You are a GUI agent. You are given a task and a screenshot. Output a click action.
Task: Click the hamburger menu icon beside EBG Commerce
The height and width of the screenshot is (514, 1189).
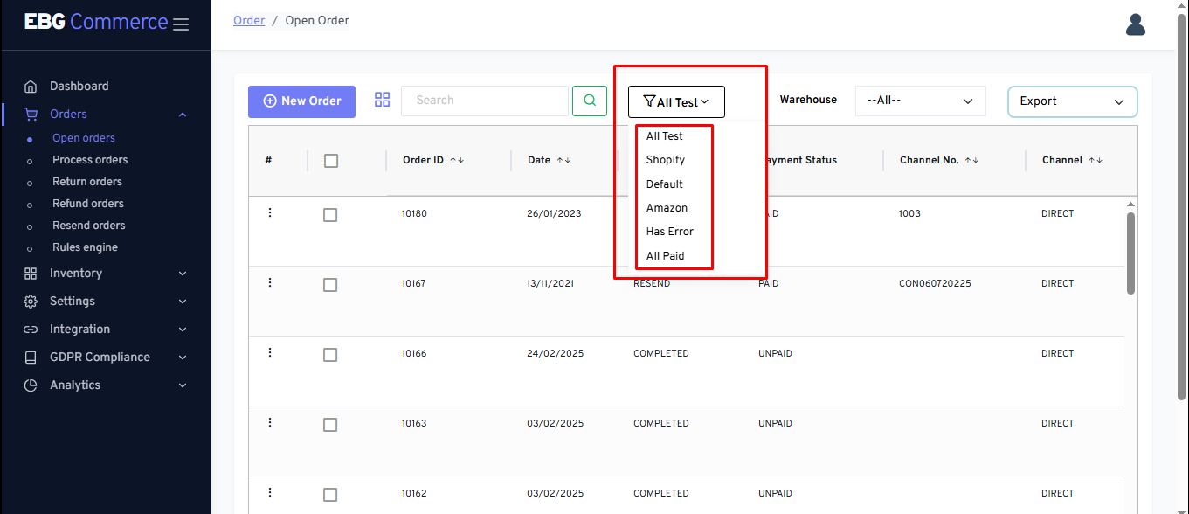click(x=181, y=24)
